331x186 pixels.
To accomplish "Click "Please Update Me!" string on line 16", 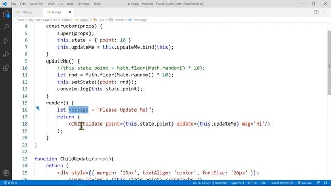I will (124, 110).
